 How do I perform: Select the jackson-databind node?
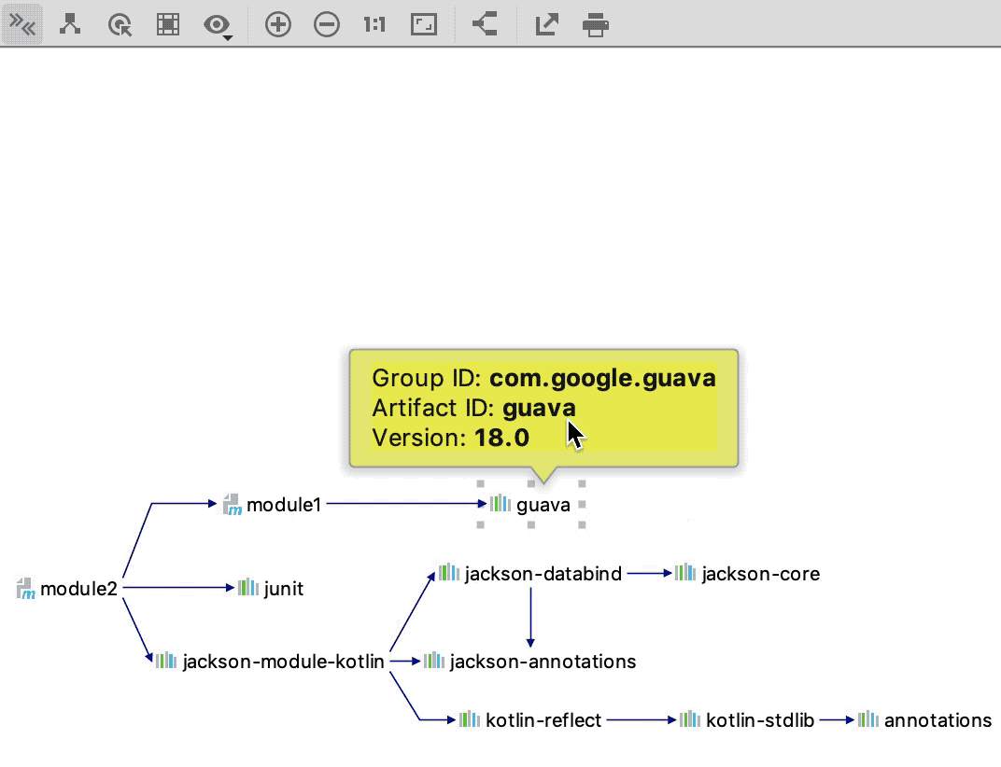click(x=530, y=574)
